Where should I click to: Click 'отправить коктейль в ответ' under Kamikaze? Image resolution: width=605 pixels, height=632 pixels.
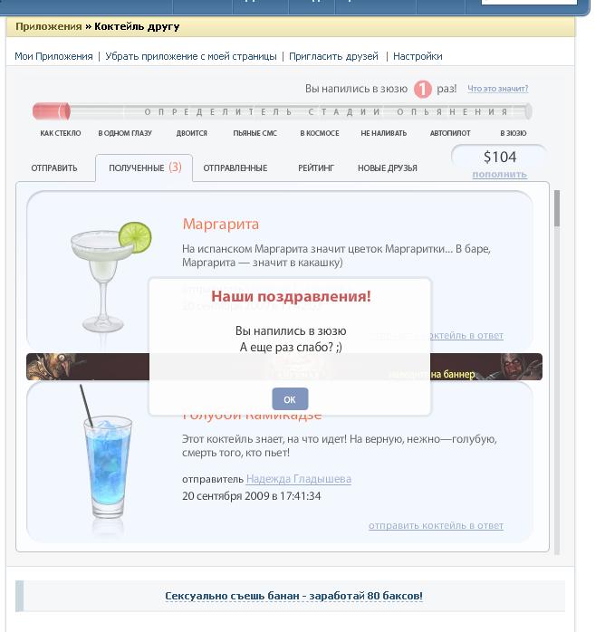point(437,525)
